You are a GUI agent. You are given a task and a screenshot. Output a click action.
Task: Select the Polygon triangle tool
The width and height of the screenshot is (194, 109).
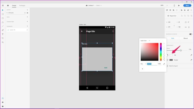[3, 22]
